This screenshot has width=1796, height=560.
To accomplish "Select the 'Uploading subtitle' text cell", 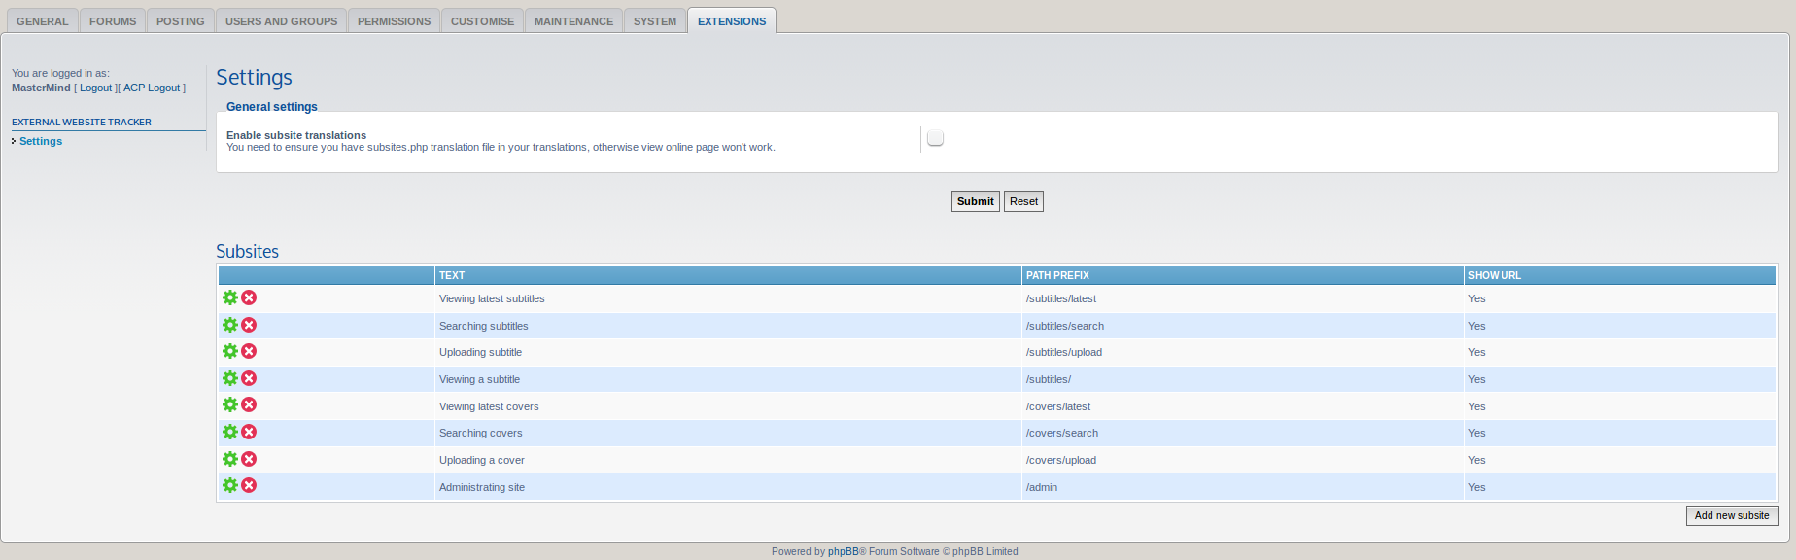I will (x=480, y=352).
